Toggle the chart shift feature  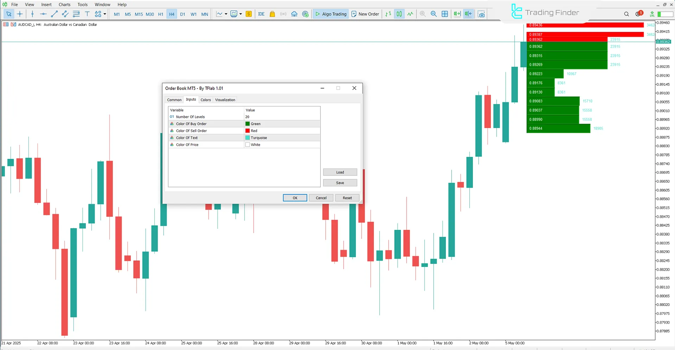(x=468, y=14)
